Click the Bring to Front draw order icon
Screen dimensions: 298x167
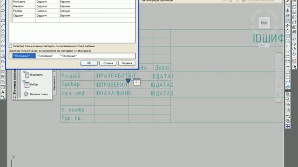pos(288,94)
